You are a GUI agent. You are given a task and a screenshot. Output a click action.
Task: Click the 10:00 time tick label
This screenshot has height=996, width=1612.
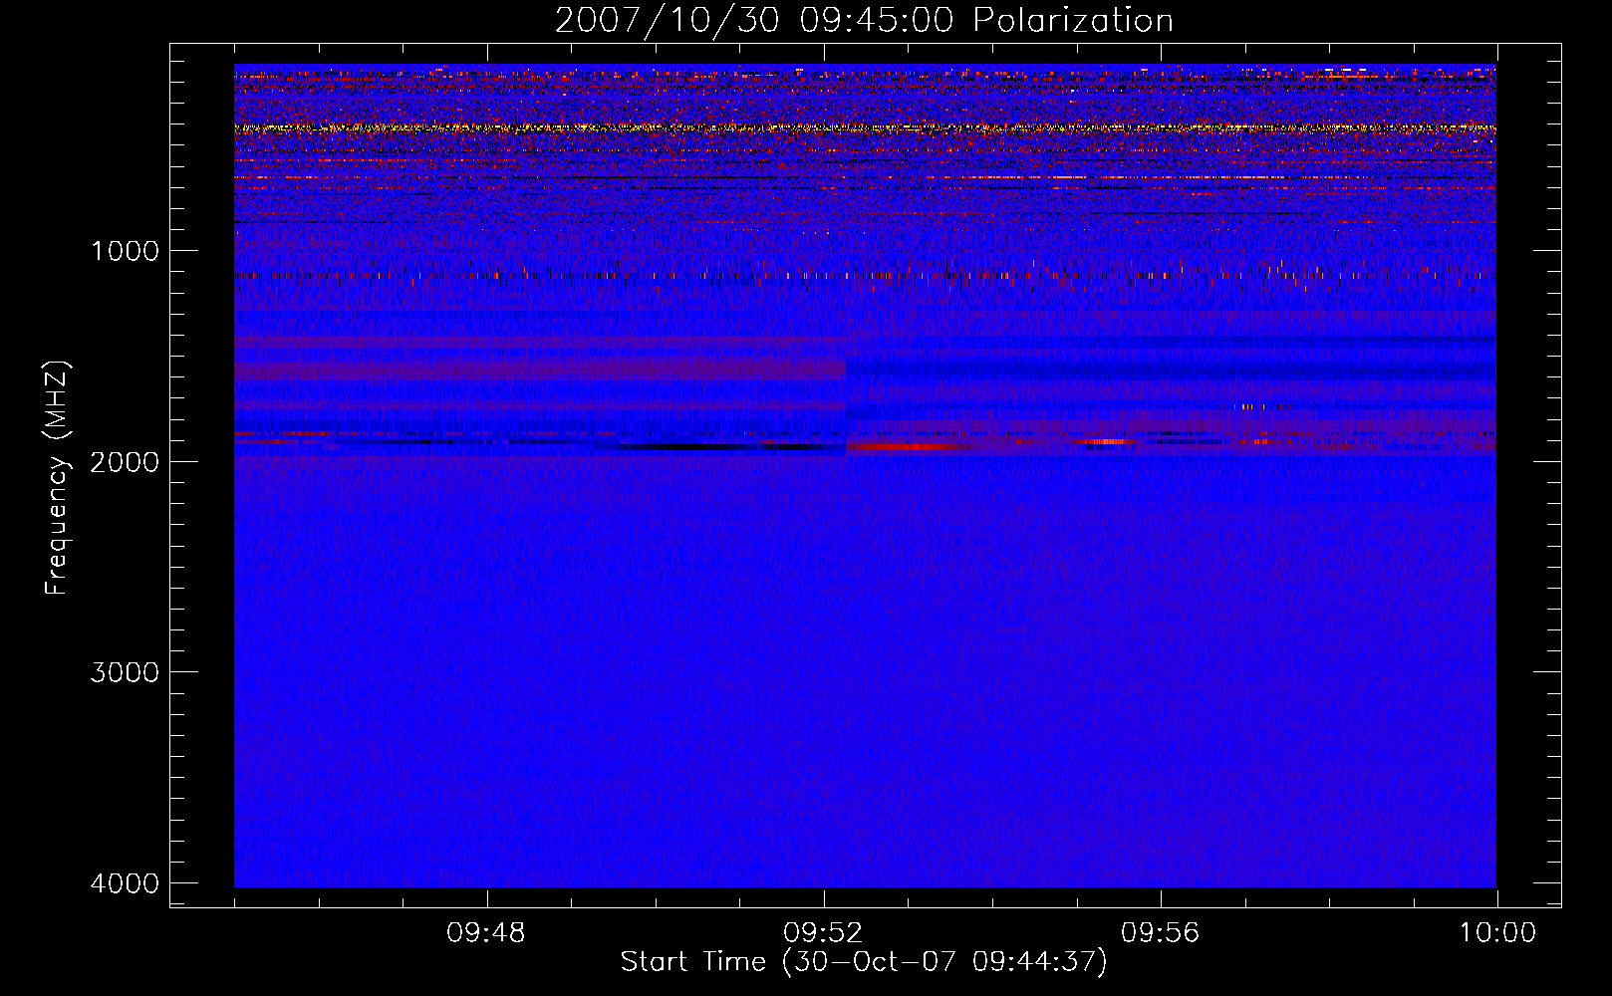tap(1497, 933)
